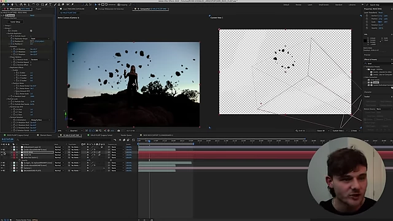Click the timeline graph editor icon
The width and height of the screenshot is (393, 221).
tap(133, 140)
